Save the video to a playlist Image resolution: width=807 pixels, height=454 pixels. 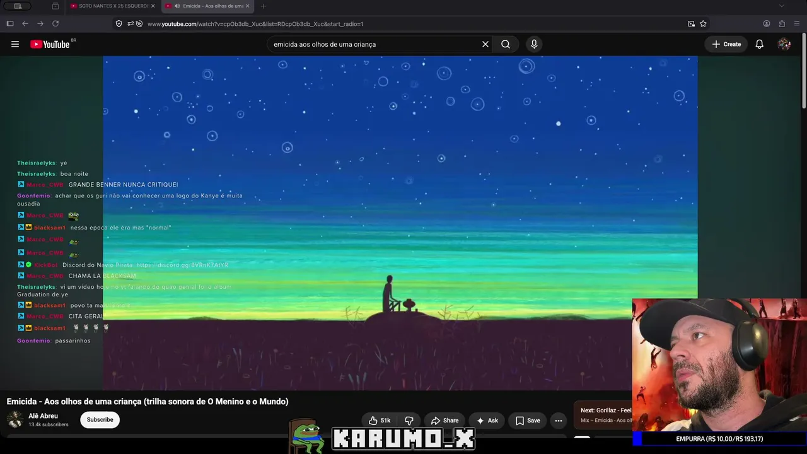528,421
